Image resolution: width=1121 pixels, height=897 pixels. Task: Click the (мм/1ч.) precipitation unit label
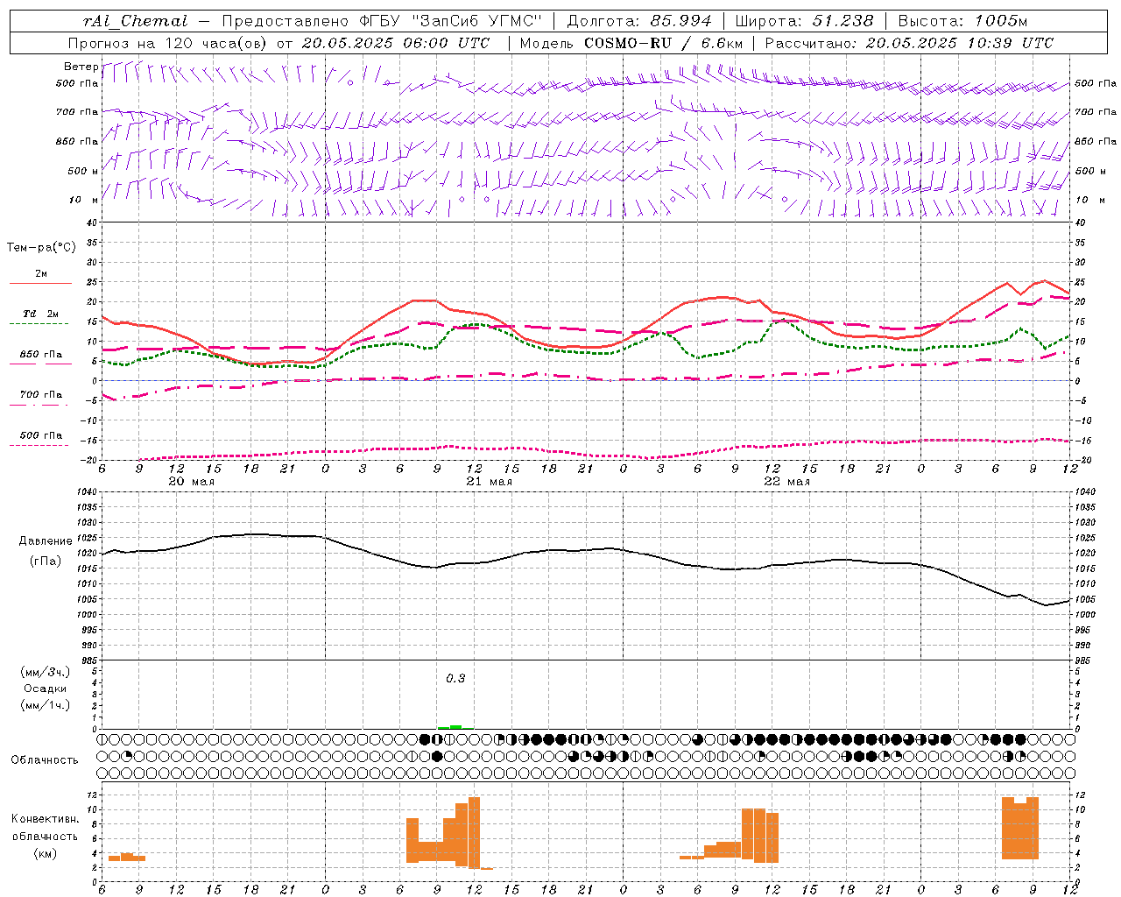pyautogui.click(x=46, y=705)
